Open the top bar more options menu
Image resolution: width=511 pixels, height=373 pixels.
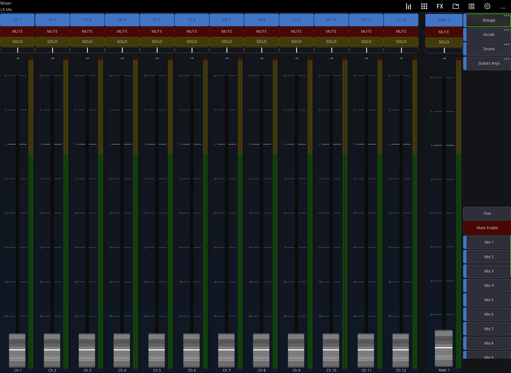pos(503,8)
